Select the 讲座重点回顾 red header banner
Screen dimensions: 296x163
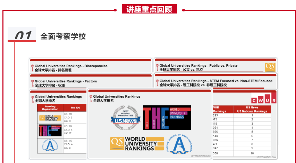(x=149, y=9)
